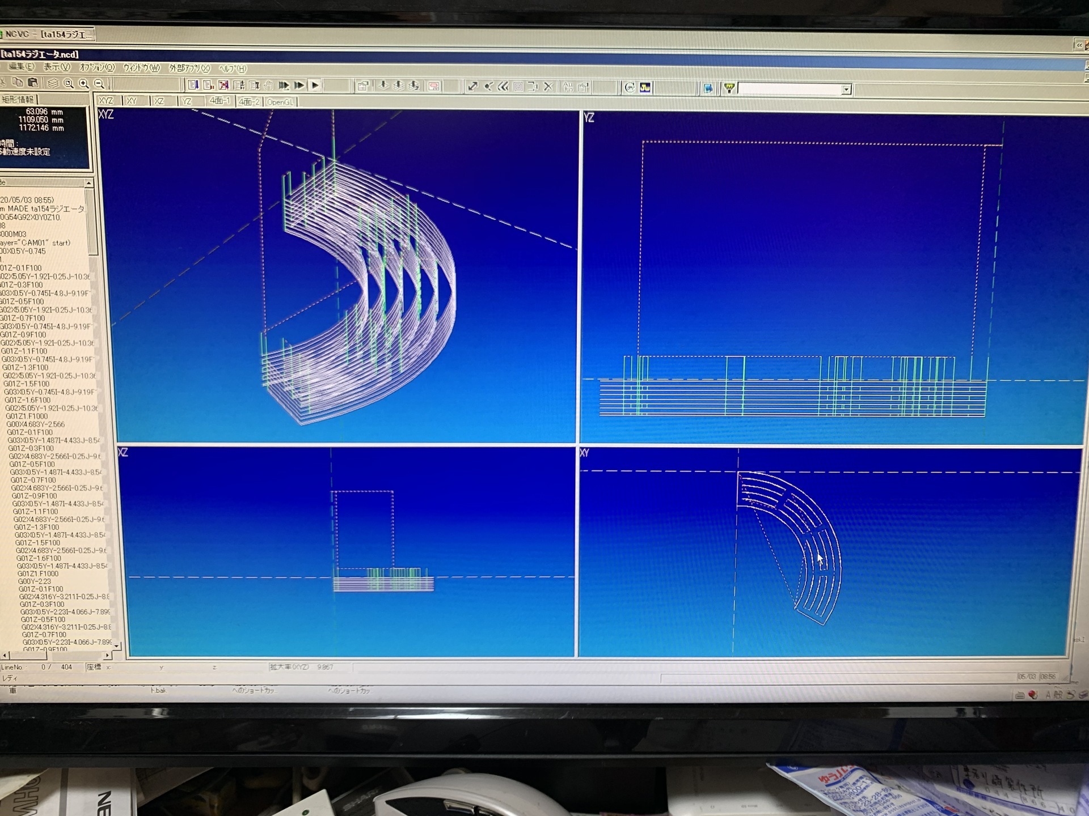Click the diagonal expand arrows icon

click(x=472, y=86)
